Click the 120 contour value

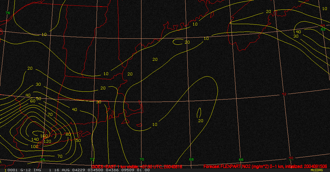point(47,141)
